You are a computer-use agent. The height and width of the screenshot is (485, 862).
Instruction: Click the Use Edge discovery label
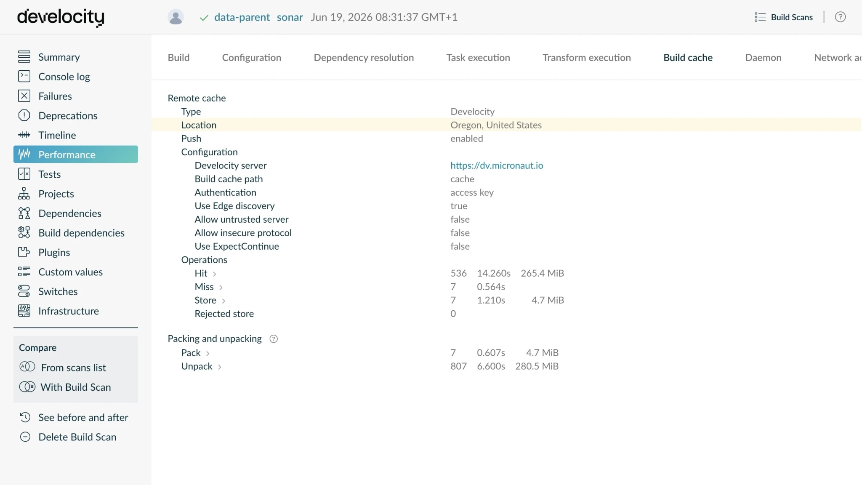coord(234,205)
